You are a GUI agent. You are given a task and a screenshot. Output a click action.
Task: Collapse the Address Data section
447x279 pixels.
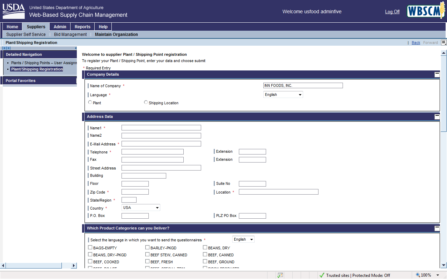(437, 116)
